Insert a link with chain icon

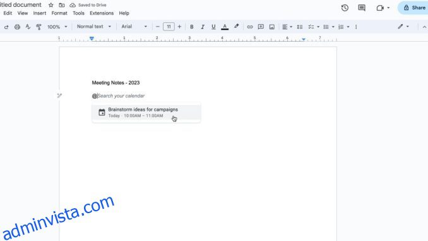(250, 27)
